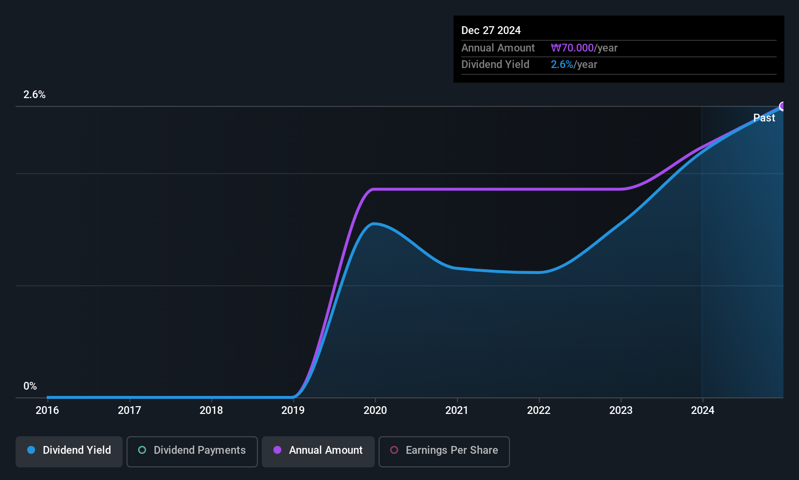Image resolution: width=799 pixels, height=480 pixels.
Task: Click the Dec 27 2024 tooltip date
Action: [x=491, y=31]
